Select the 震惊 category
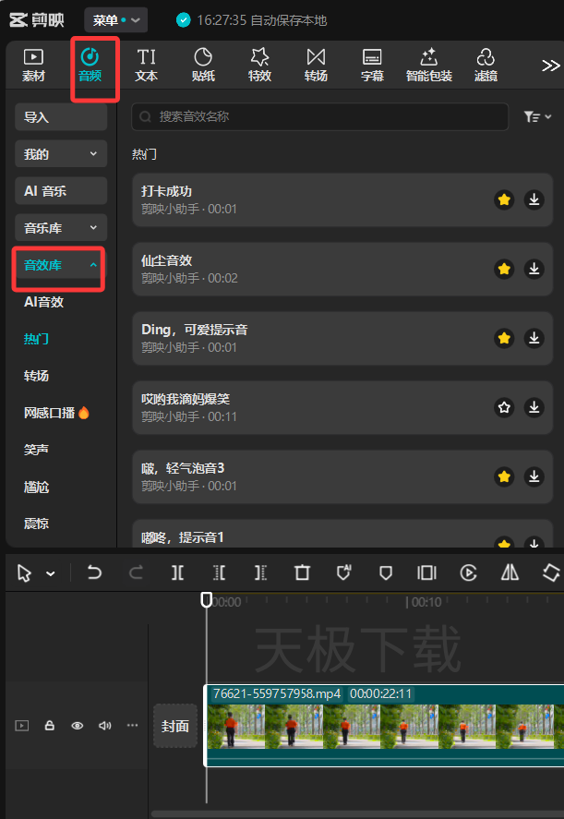564x819 pixels. [36, 524]
